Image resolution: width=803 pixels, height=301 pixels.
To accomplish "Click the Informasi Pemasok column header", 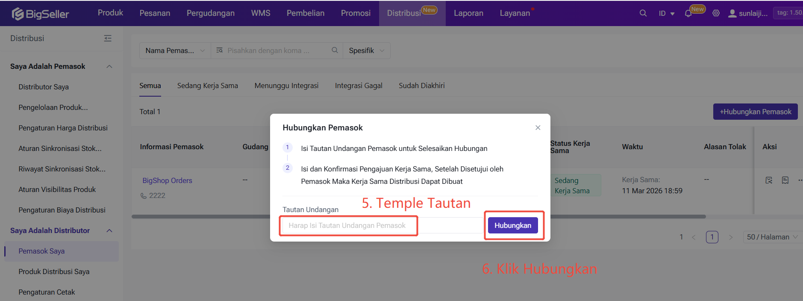I will coord(171,147).
